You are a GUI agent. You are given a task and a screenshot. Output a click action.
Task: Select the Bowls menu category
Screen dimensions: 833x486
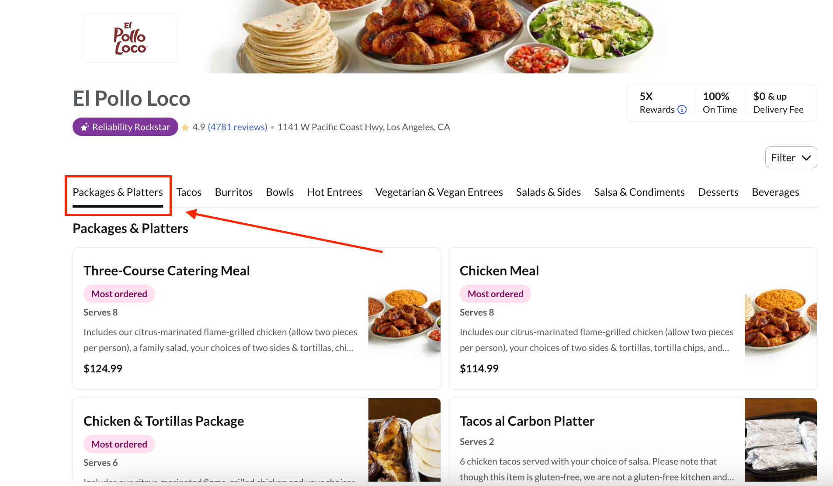click(280, 192)
